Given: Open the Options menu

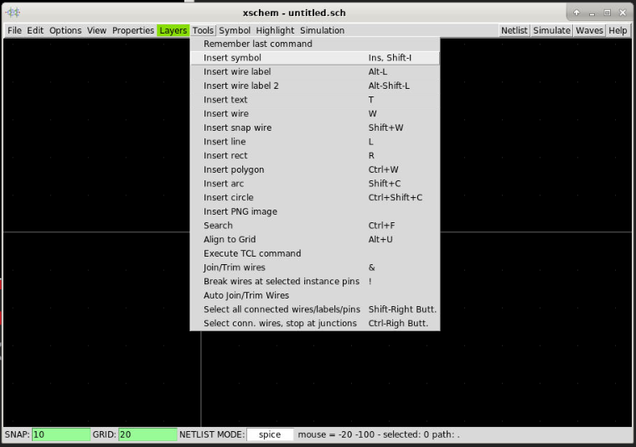Looking at the screenshot, I should 65,30.
